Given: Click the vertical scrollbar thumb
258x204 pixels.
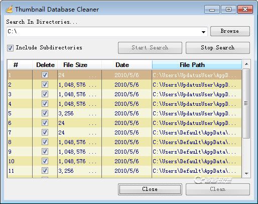Looking at the screenshot, I should point(246,103).
